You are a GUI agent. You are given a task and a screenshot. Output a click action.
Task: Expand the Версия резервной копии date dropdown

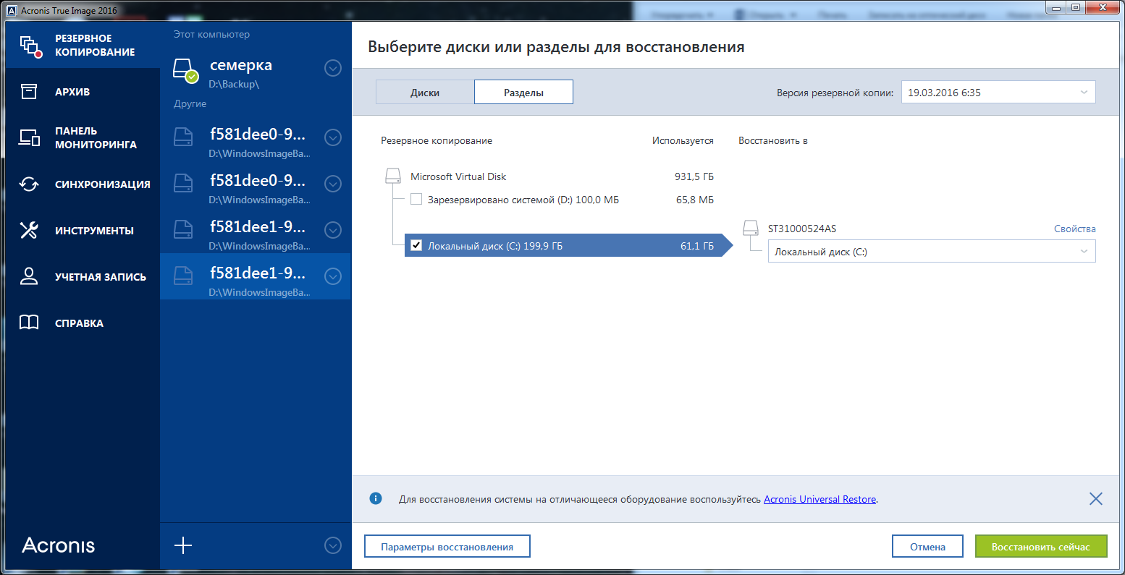tap(998, 93)
